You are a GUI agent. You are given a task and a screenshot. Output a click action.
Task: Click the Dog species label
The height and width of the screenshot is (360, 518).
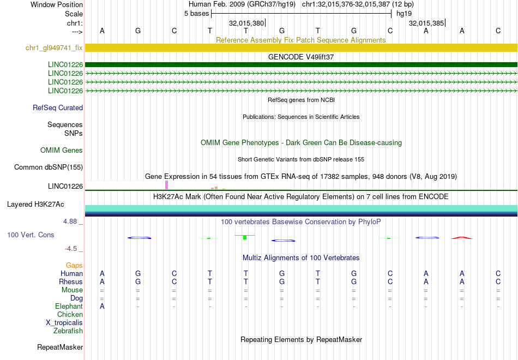pos(76,298)
